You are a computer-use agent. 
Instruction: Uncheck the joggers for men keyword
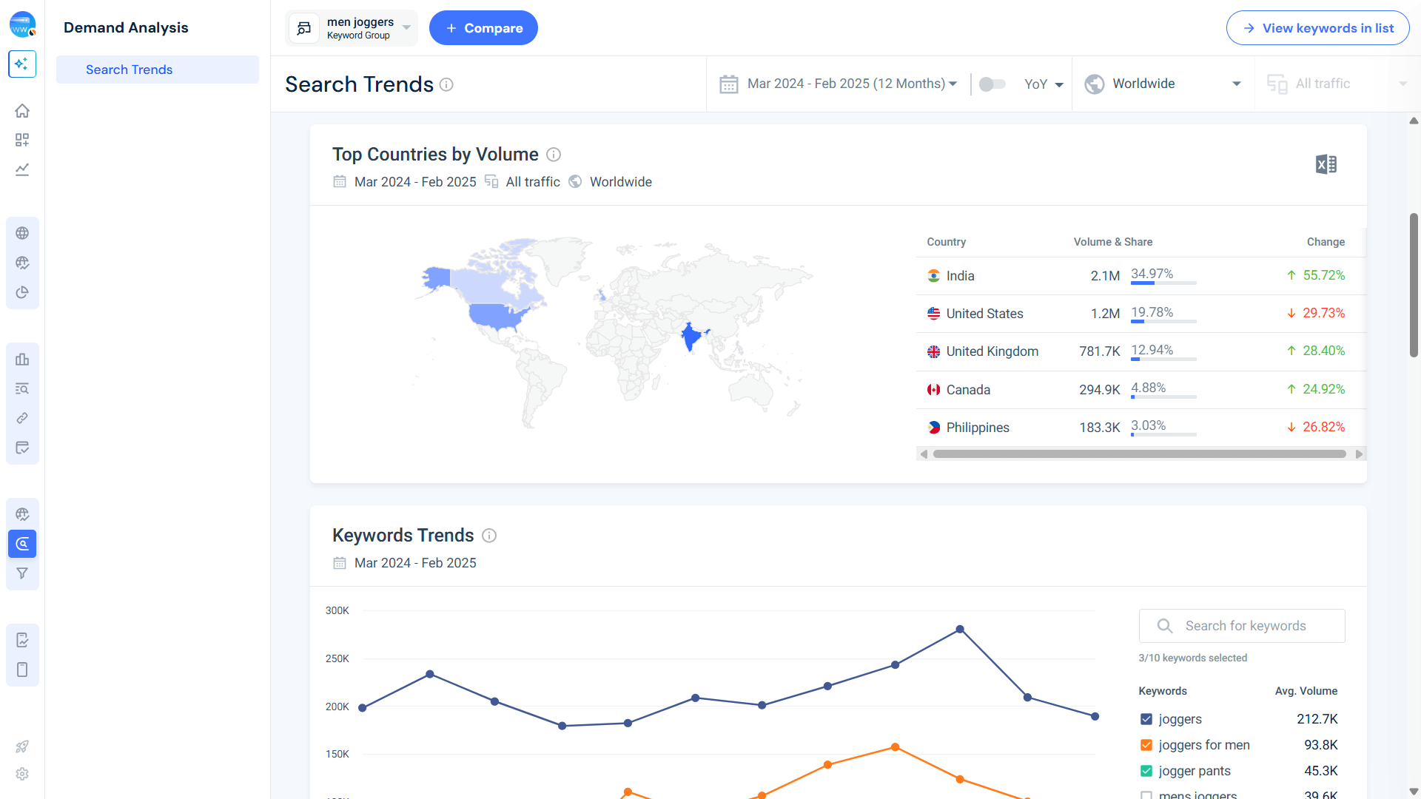(1146, 745)
